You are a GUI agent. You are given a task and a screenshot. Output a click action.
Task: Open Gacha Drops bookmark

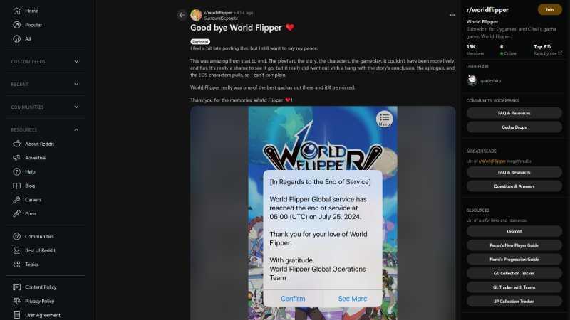click(x=514, y=127)
